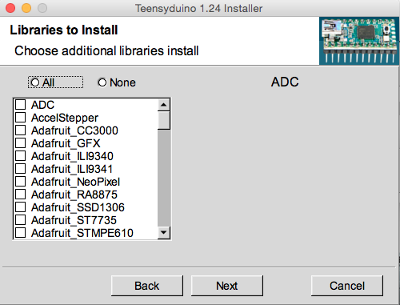Enable the Adafruit_STMPE610 checkbox

pyautogui.click(x=21, y=233)
